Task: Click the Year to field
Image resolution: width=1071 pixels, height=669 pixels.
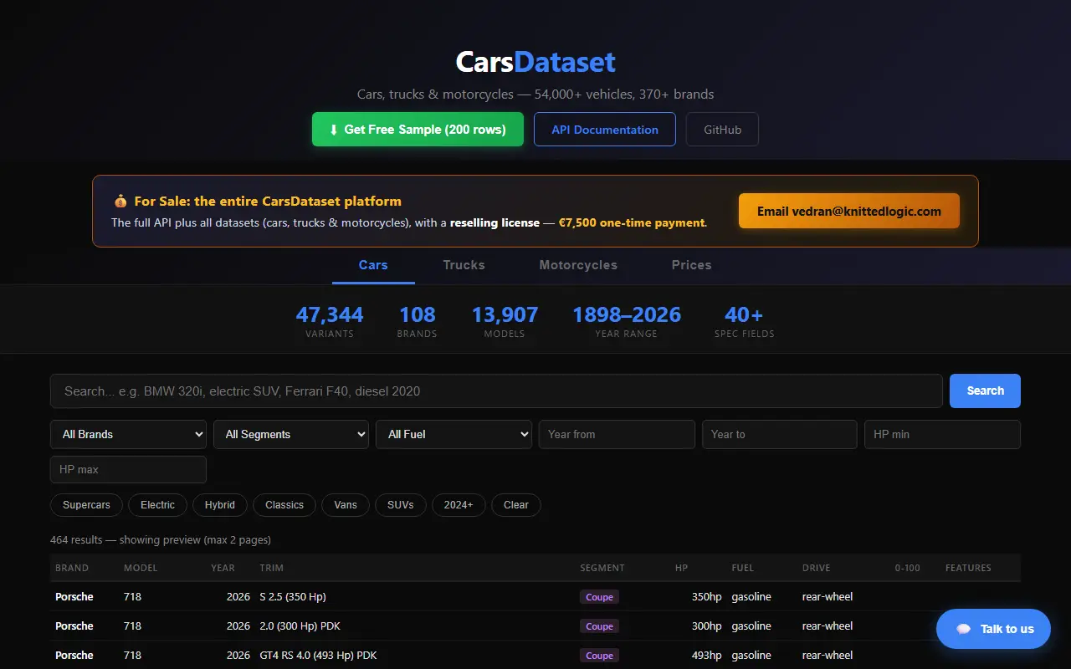Action: [780, 434]
